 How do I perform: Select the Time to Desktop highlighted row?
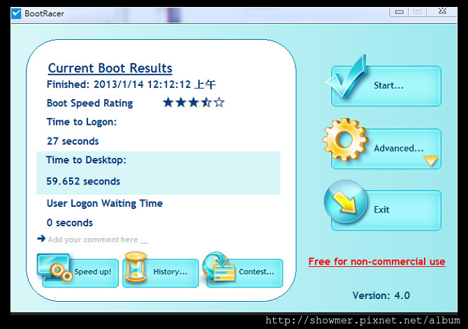[158, 173]
